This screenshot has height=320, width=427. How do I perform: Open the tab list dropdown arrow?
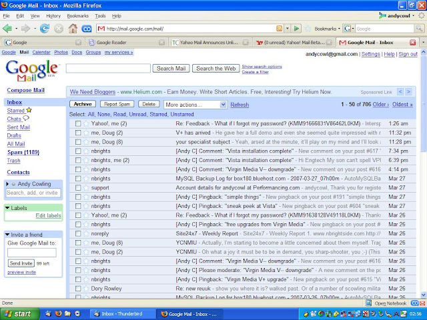tap(423, 42)
